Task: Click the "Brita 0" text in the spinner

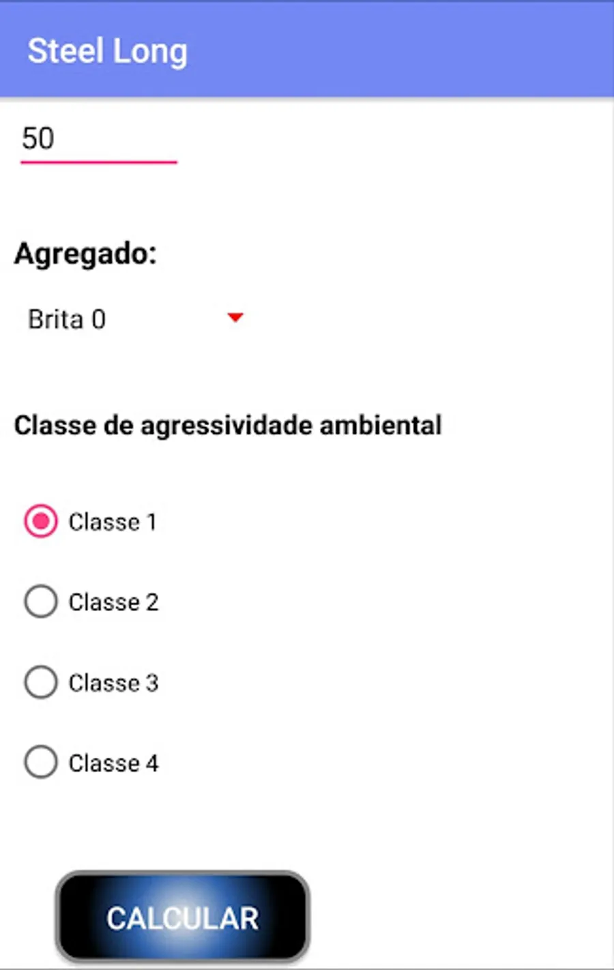Action: pos(67,319)
